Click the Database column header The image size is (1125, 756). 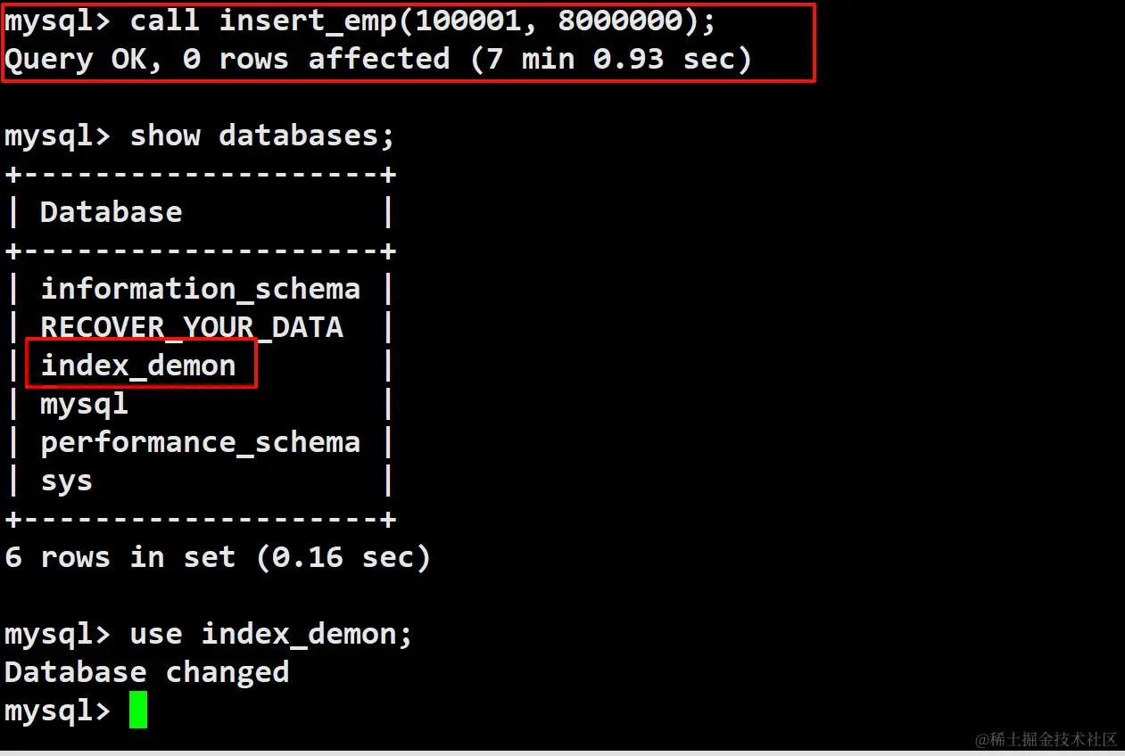[x=111, y=212]
